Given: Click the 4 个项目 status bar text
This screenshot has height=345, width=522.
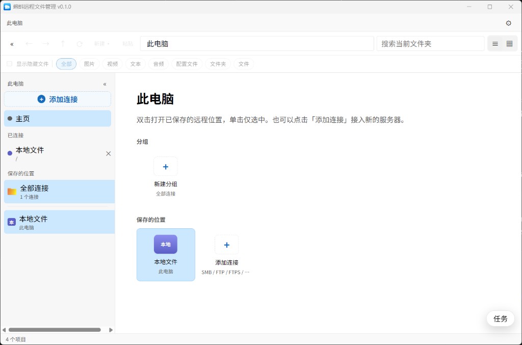Looking at the screenshot, I should tap(16, 339).
